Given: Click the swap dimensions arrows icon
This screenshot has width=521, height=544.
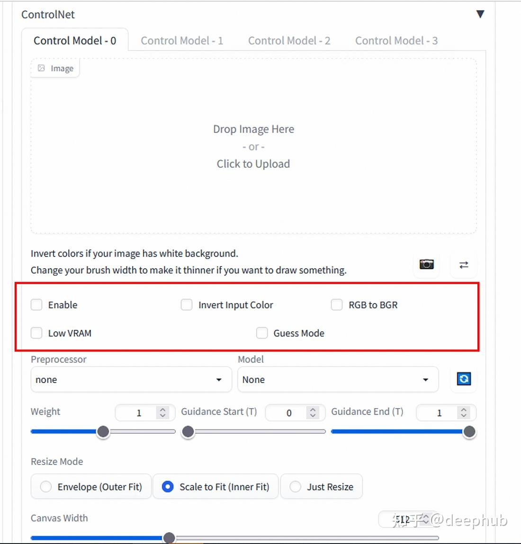Looking at the screenshot, I should 464,265.
